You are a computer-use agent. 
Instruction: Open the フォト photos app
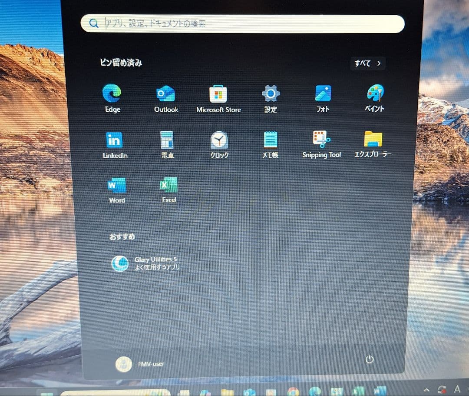point(323,99)
